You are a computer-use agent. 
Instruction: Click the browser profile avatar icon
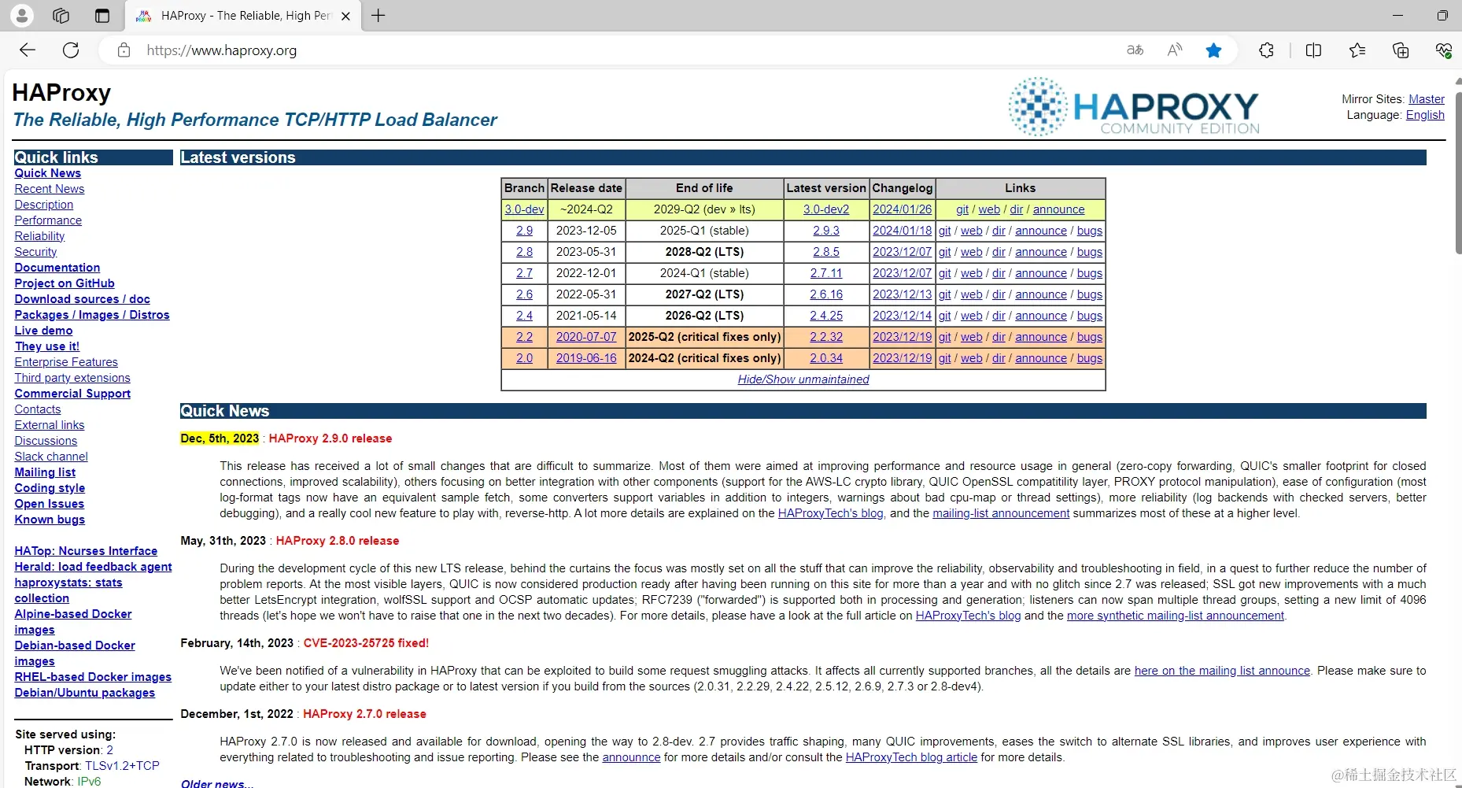pos(22,15)
